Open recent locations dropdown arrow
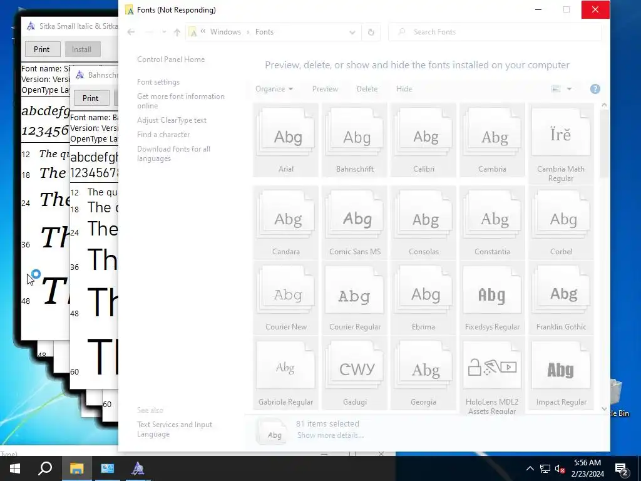This screenshot has width=641, height=481. point(164,32)
